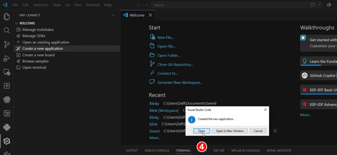Go forward with the navigation arrow

pos(146,5)
